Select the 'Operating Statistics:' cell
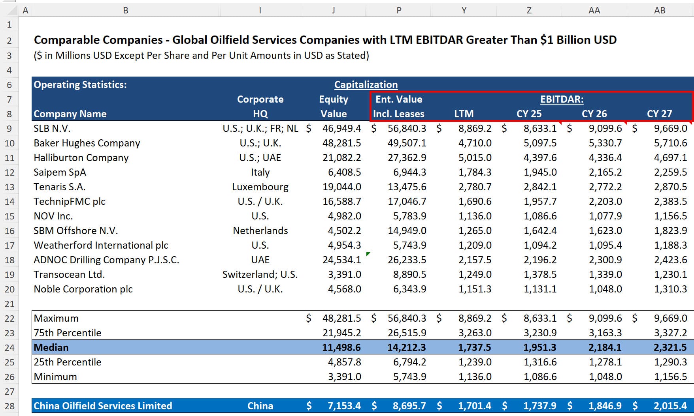694x416 pixels. click(x=80, y=84)
